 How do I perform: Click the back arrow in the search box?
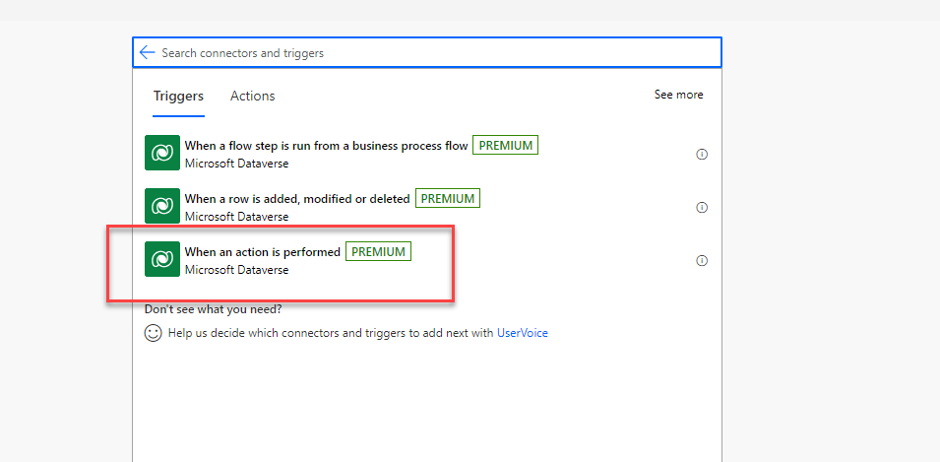[x=147, y=52]
